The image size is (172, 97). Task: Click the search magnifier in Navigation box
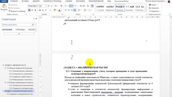33,25
